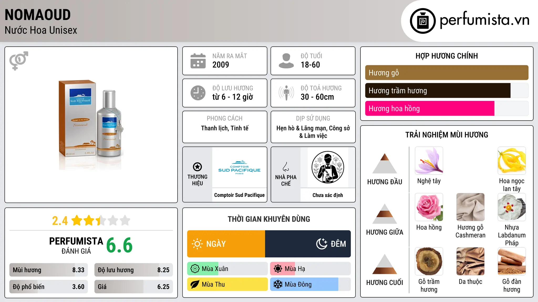Click the 2.4 user rating number
The width and height of the screenshot is (538, 302).
coord(60,221)
